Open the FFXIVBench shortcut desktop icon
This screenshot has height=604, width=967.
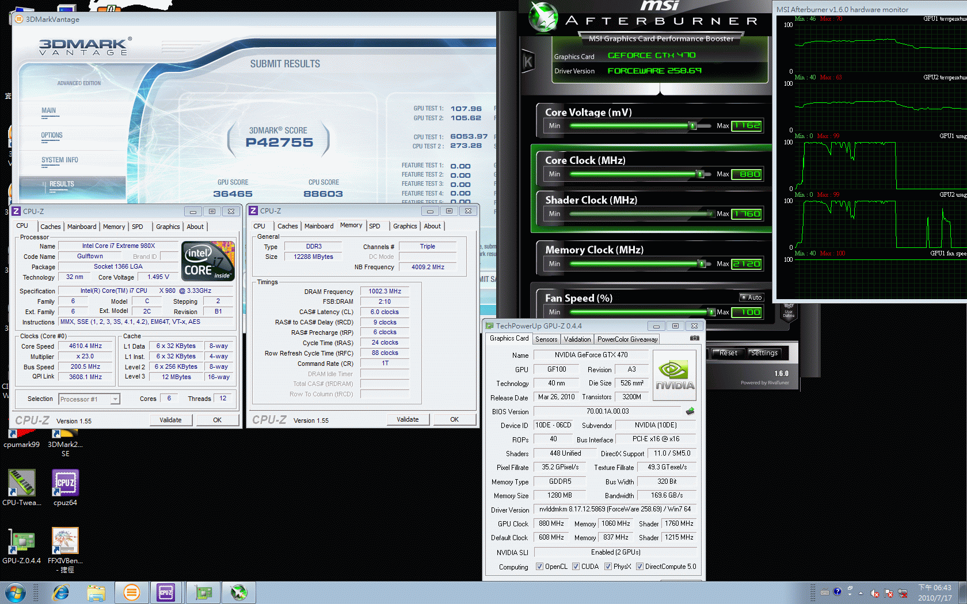pyautogui.click(x=65, y=550)
